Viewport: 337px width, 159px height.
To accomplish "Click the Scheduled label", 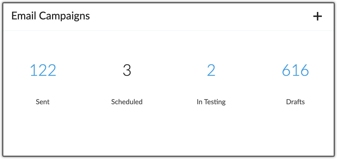I will 127,102.
